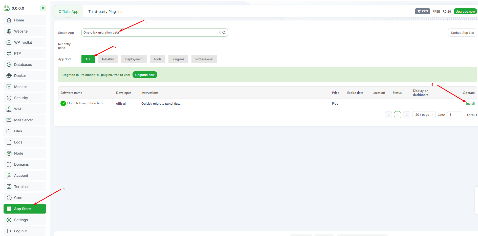Select the Professional app filter
Screen dimensions: 478x236
204,59
